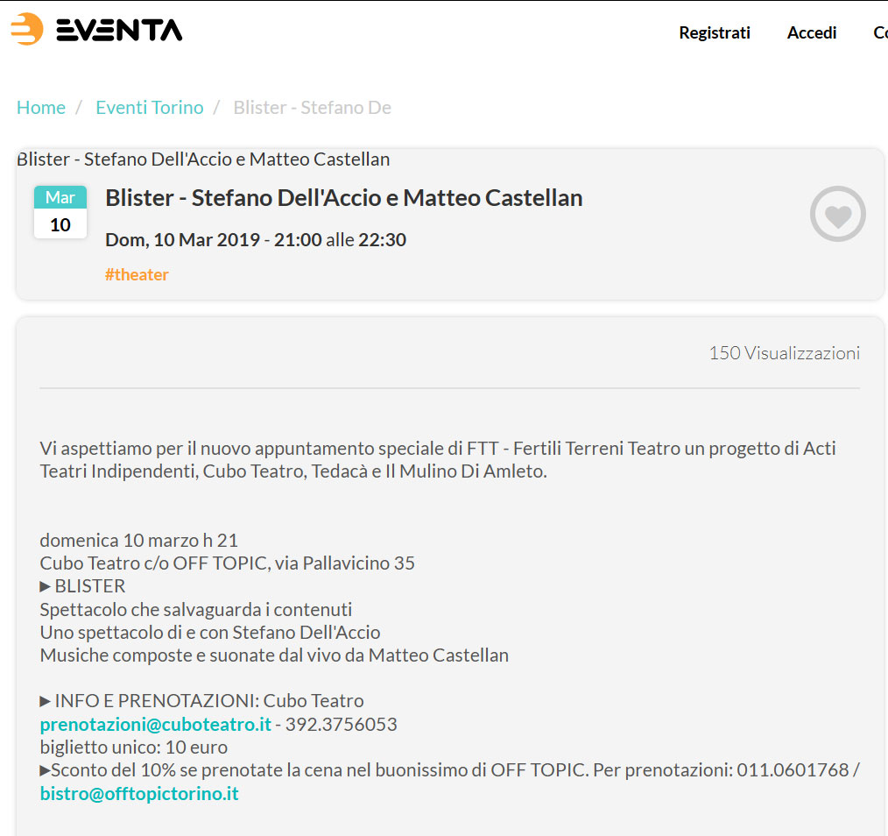
Task: Click the 150 Visualizzazioni view counter
Action: [x=784, y=353]
